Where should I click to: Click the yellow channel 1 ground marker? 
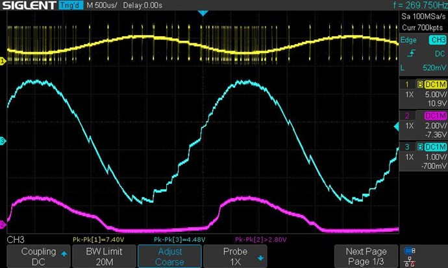3,61
